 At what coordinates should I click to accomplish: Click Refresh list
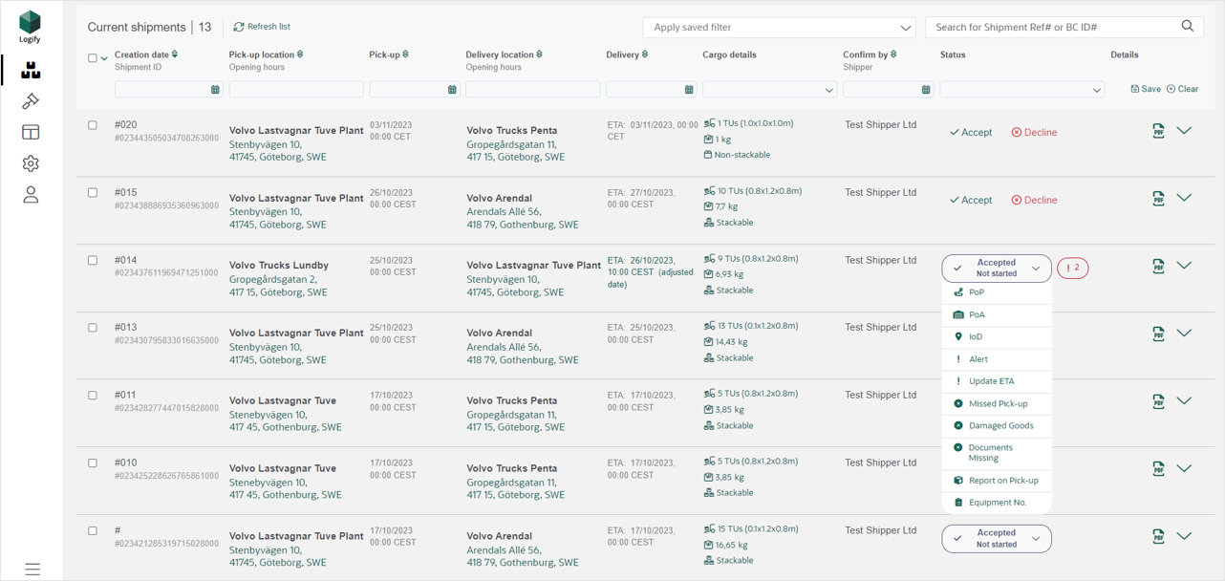click(262, 27)
